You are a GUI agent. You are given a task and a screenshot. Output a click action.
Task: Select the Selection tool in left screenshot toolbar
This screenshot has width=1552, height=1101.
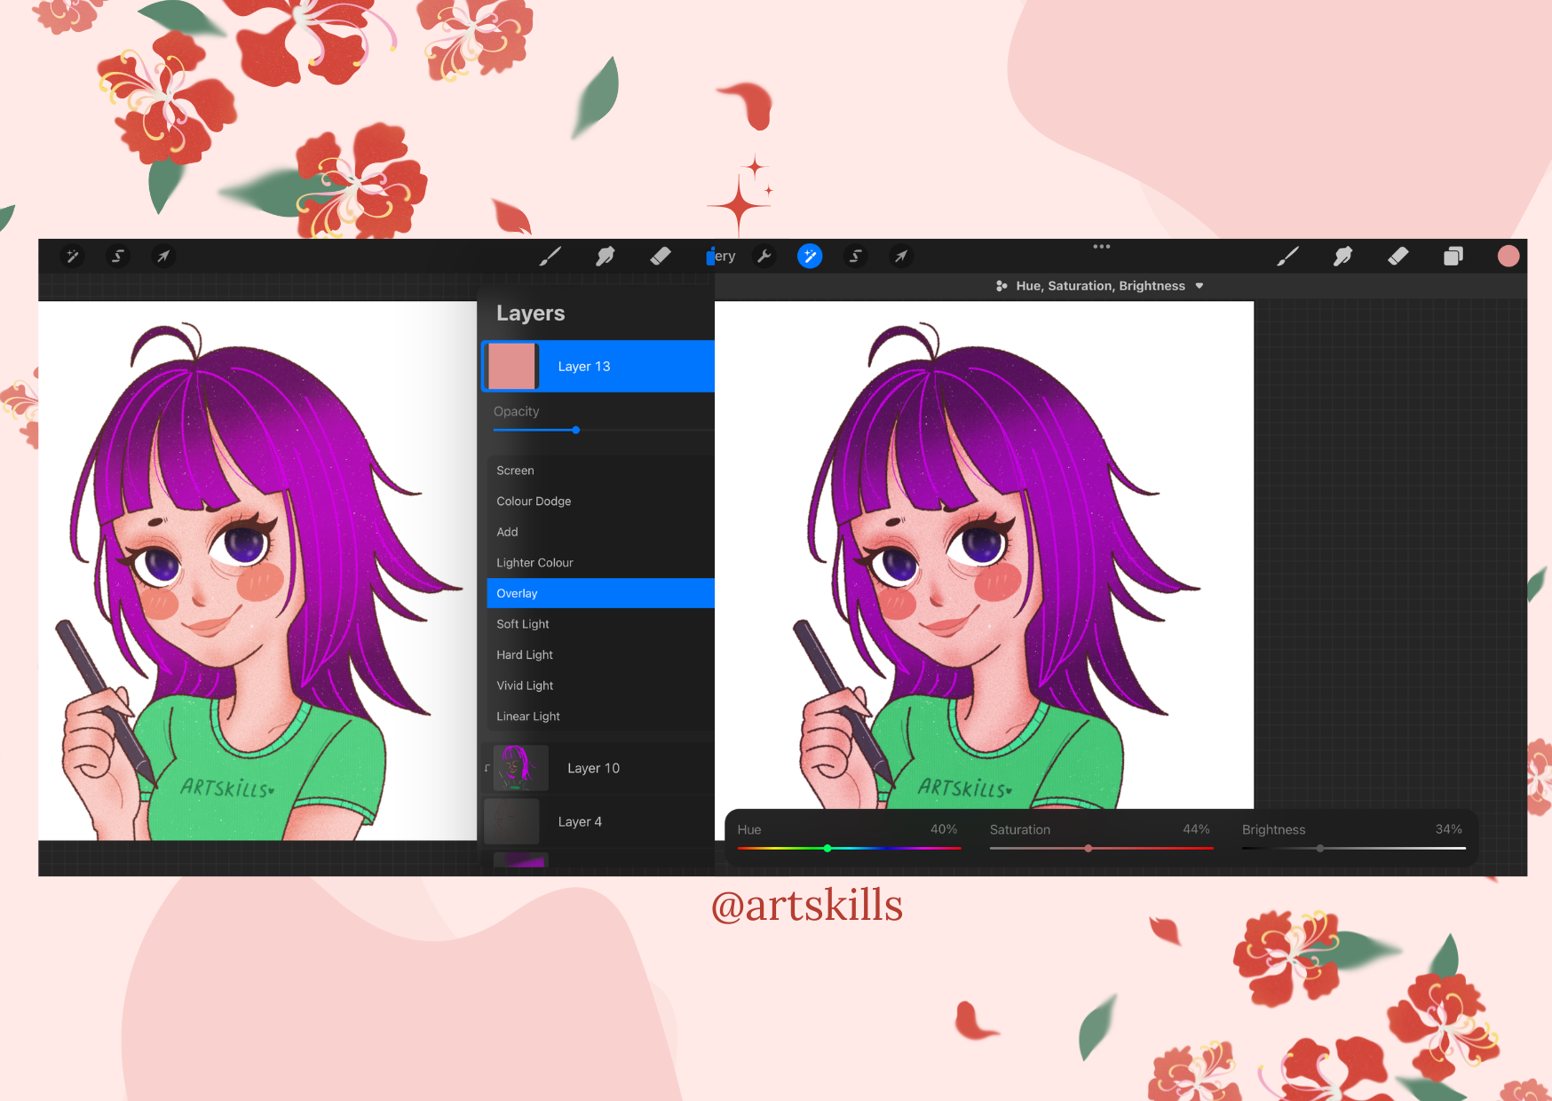pyautogui.click(x=118, y=257)
